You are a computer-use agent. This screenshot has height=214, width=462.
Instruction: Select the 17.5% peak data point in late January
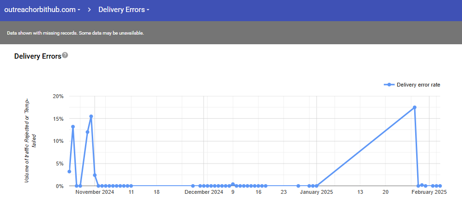(415, 107)
